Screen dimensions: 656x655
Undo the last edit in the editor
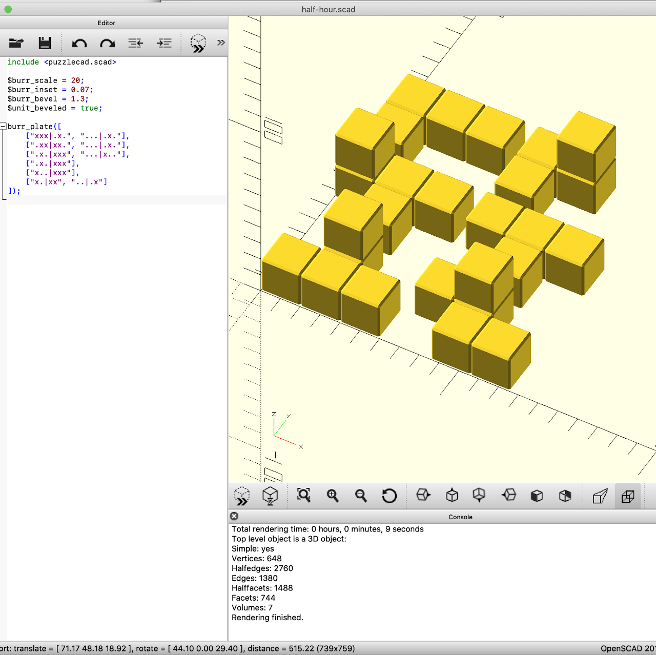(79, 43)
